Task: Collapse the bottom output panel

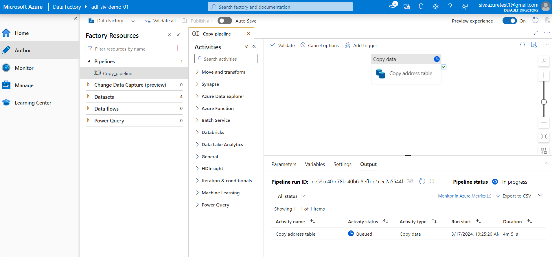Action: 547,163
